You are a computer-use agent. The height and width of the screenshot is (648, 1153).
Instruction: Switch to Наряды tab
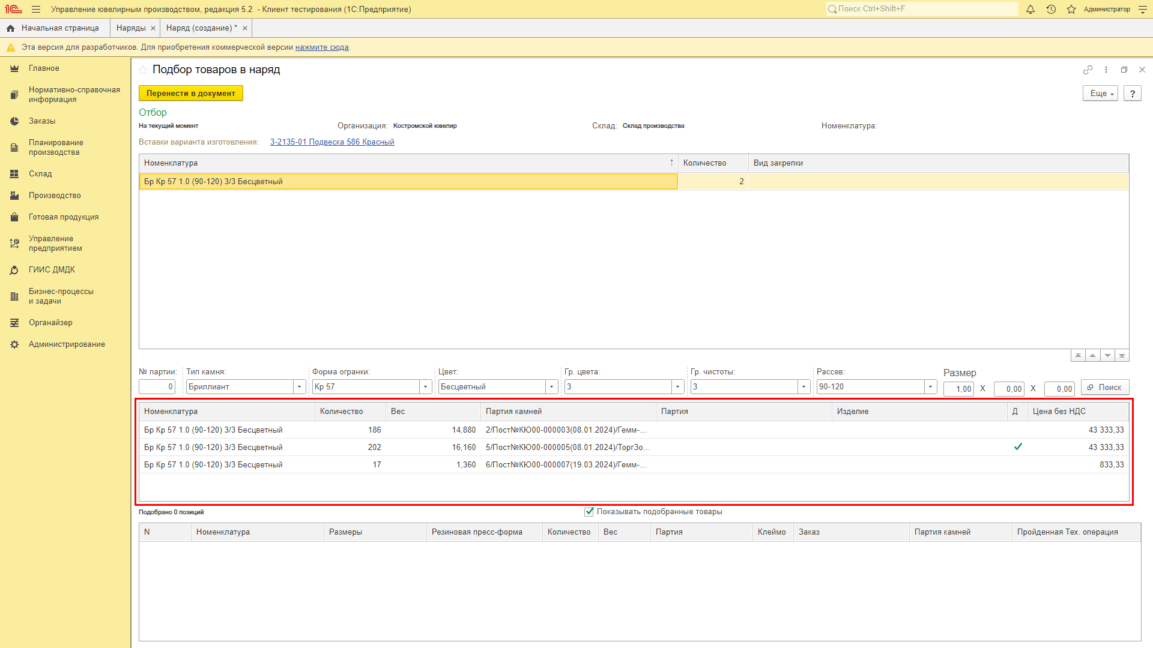(131, 28)
